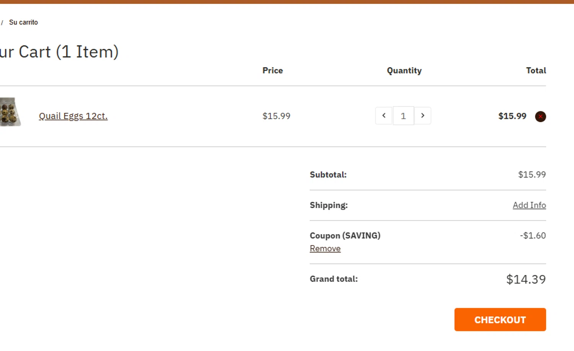Viewport: 574px width, 351px height.
Task: Click the coupon discount value -$1.60
Action: (533, 236)
